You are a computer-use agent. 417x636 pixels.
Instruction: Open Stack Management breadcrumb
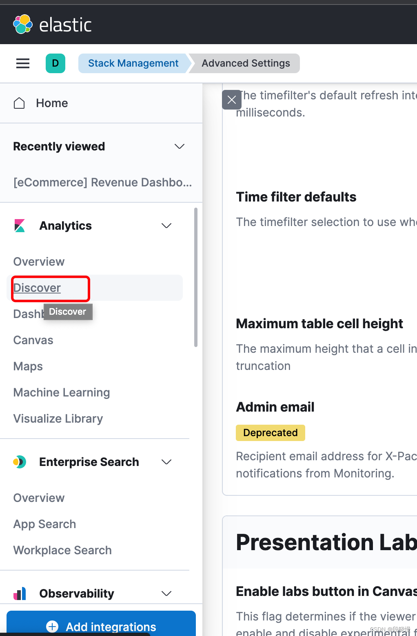tap(133, 63)
